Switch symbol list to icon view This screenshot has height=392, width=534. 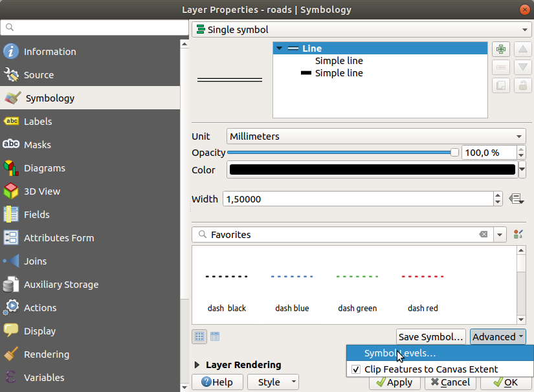point(200,336)
